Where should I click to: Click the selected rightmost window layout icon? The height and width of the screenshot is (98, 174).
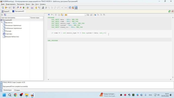point(76,8)
